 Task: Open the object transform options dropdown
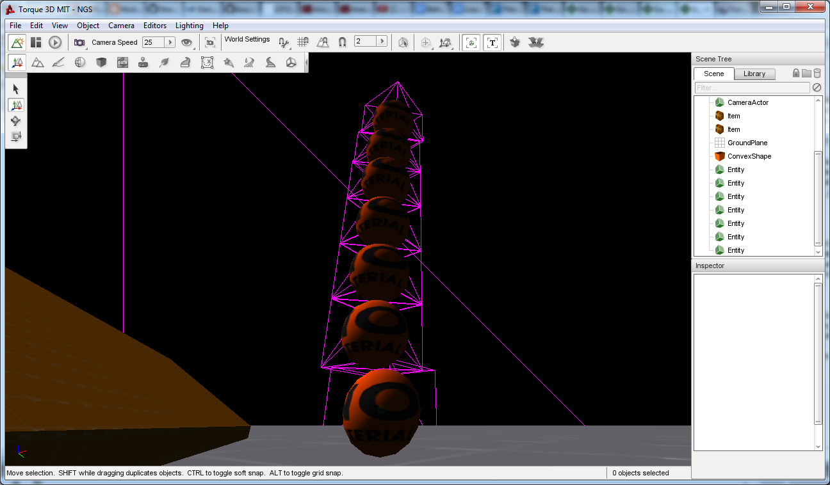pos(446,42)
